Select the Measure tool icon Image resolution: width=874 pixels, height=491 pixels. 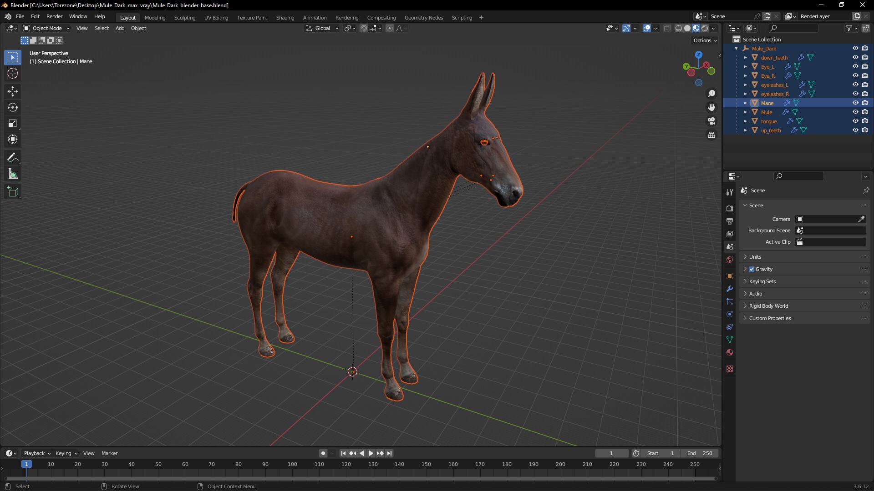point(13,174)
